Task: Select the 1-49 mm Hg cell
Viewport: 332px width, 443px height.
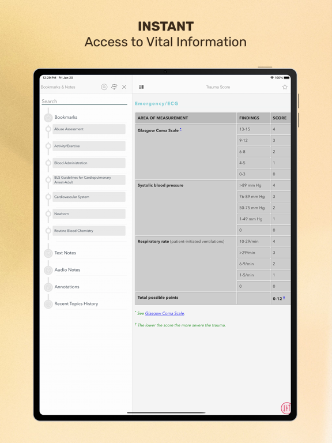Action: (x=253, y=219)
